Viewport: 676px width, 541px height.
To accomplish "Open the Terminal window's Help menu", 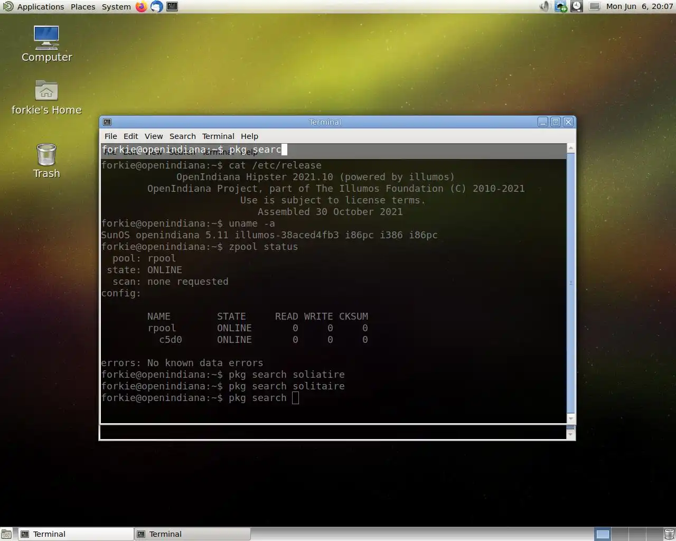I will pyautogui.click(x=249, y=136).
